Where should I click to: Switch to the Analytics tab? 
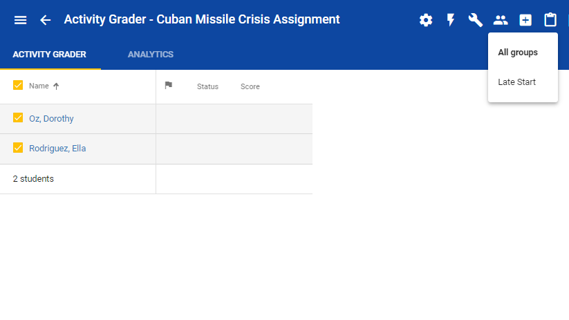pos(151,55)
